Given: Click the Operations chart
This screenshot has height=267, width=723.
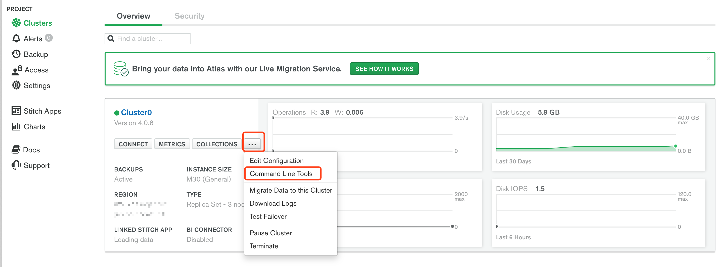Looking at the screenshot, I should 375,137.
